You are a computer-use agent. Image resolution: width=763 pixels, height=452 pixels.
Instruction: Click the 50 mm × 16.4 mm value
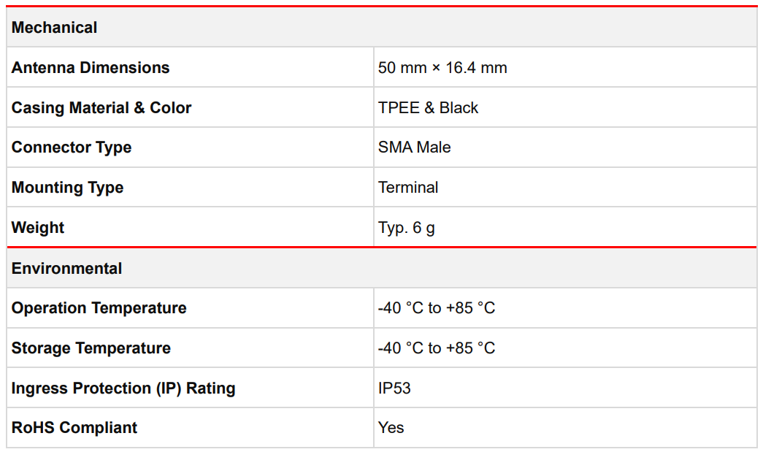[x=442, y=68]
